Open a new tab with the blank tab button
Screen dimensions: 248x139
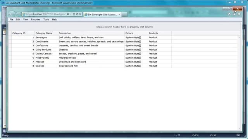[x=124, y=15]
